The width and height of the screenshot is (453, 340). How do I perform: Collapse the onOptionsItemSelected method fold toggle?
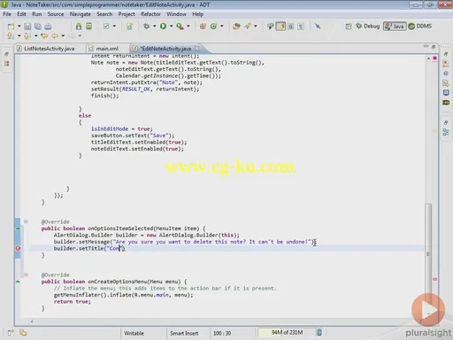[26, 221]
